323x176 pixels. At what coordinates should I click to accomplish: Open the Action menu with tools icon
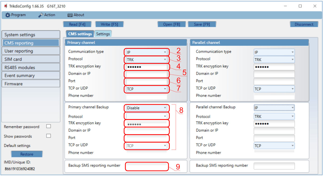tap(47, 15)
